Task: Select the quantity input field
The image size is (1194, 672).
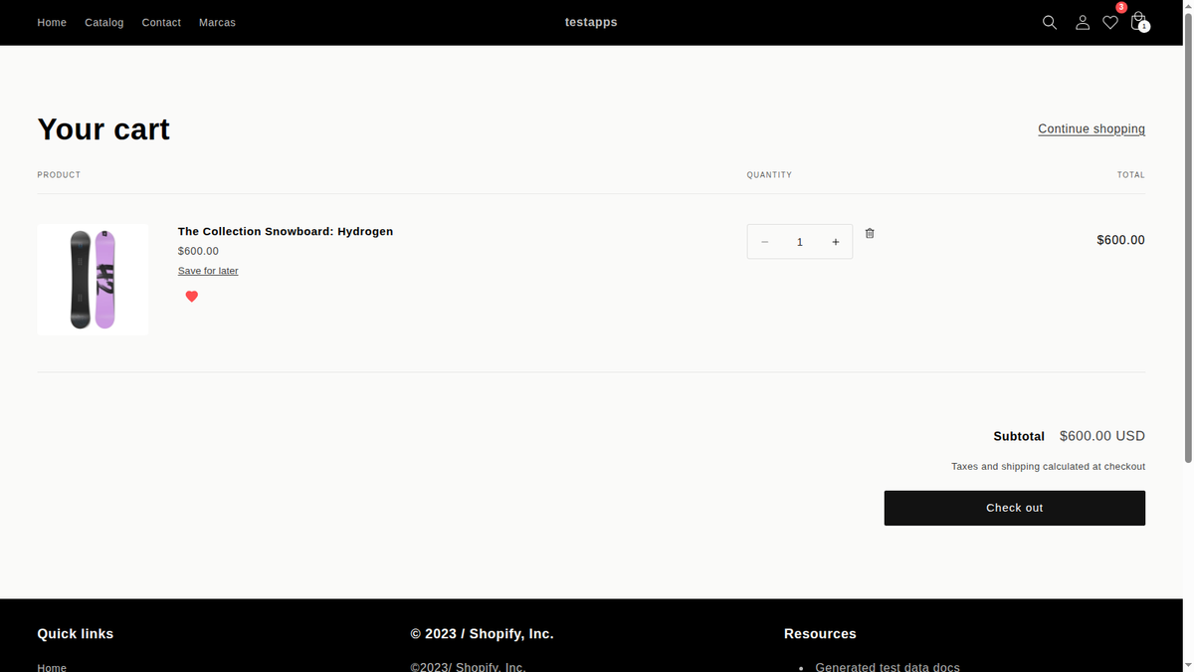Action: click(800, 242)
